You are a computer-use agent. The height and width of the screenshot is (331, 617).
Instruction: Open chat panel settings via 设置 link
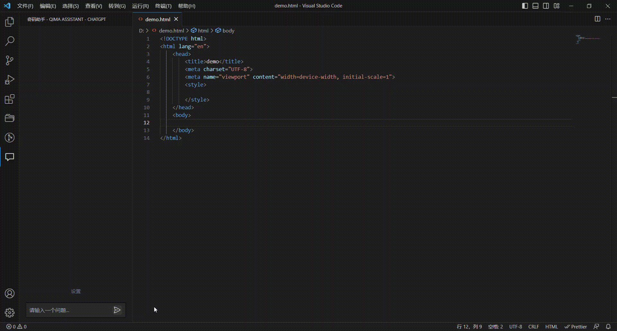[76, 291]
